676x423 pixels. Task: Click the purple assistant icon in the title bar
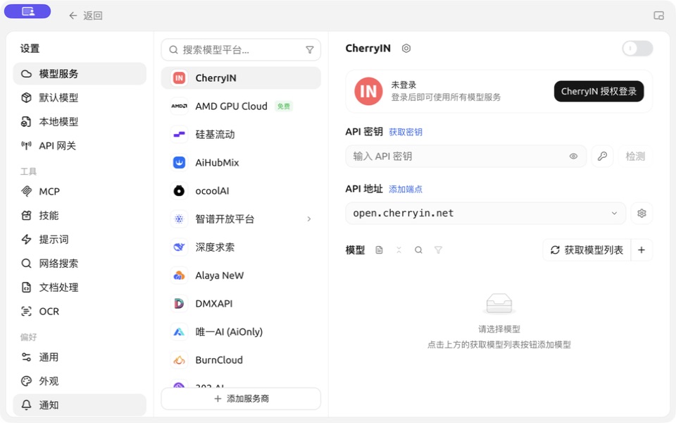click(x=27, y=11)
